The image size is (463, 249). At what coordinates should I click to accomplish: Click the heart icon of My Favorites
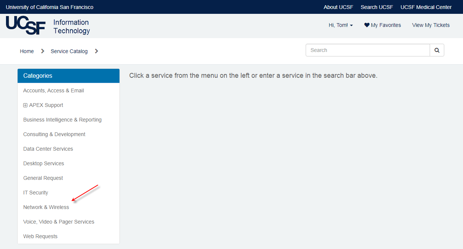point(367,25)
